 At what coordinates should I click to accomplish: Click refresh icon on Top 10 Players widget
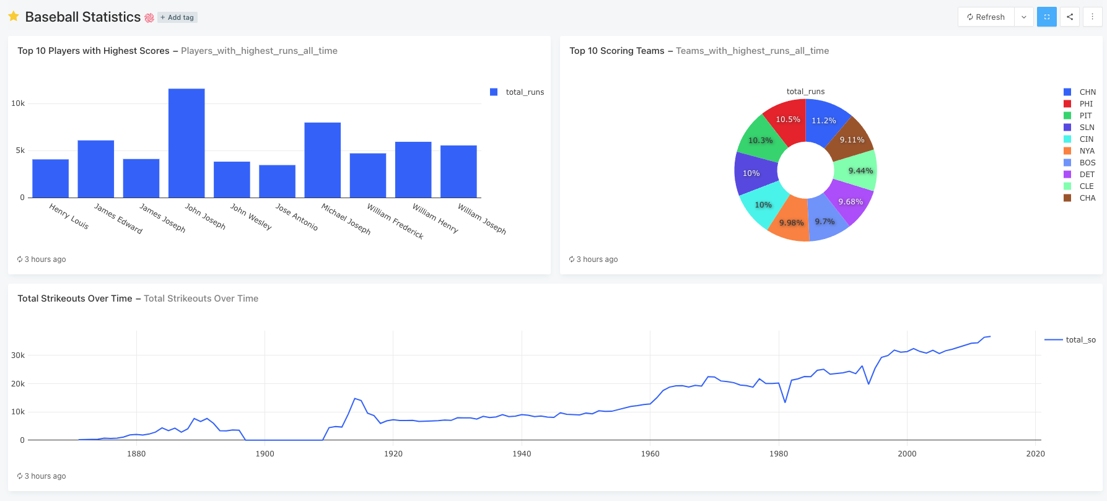[x=20, y=259]
